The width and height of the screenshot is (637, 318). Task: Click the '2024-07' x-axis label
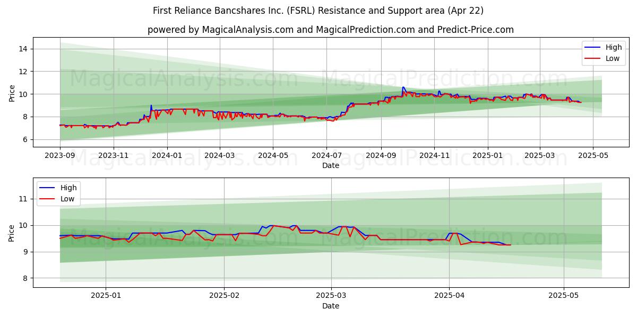[x=326, y=155]
